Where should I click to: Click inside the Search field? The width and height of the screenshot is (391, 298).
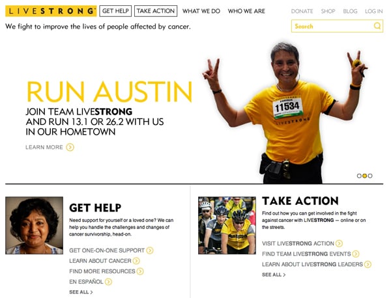coord(337,26)
